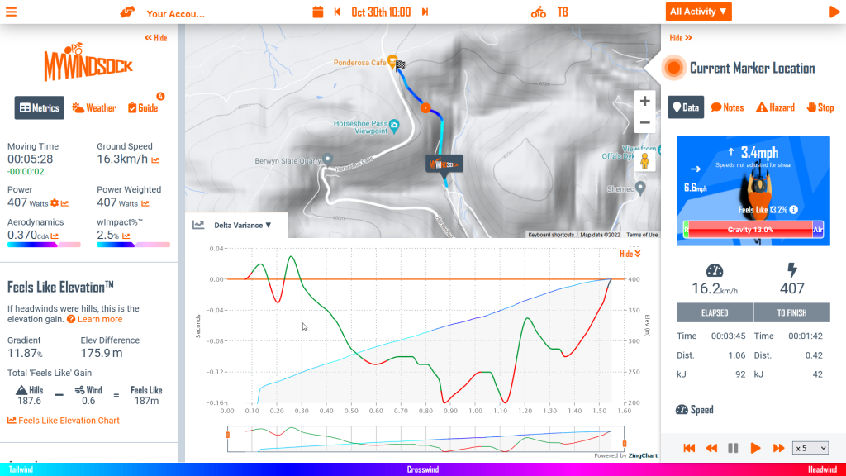Image resolution: width=846 pixels, height=476 pixels.
Task: Open the All Activity dropdown
Action: [x=698, y=12]
